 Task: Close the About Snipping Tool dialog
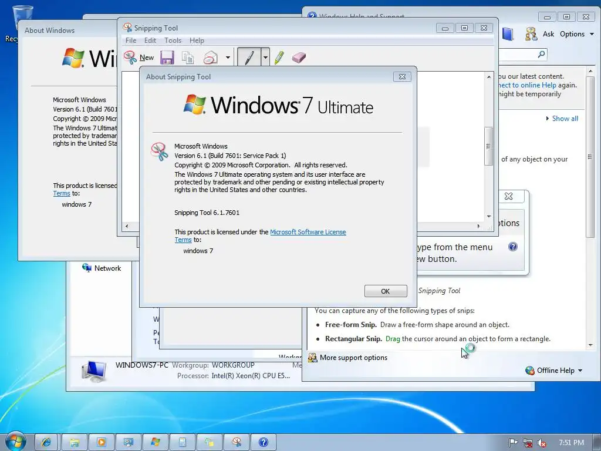coord(402,77)
